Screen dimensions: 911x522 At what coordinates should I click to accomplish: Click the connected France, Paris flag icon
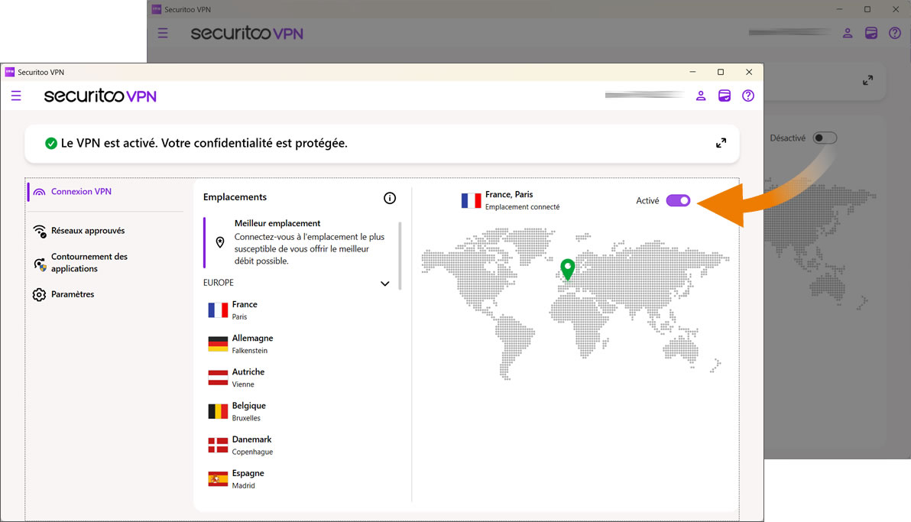click(472, 200)
